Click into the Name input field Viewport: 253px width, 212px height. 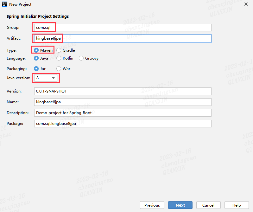click(x=123, y=102)
